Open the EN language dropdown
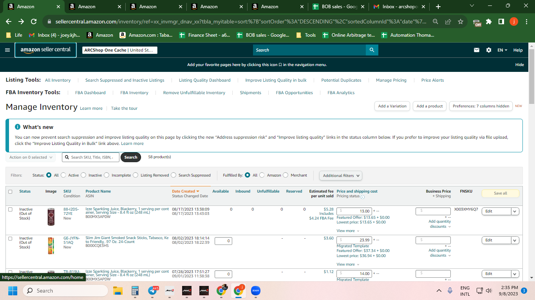 tap(502, 50)
